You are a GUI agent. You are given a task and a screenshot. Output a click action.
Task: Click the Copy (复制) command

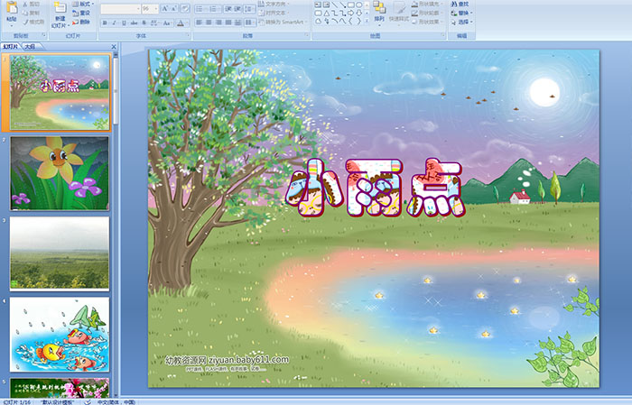coord(32,13)
